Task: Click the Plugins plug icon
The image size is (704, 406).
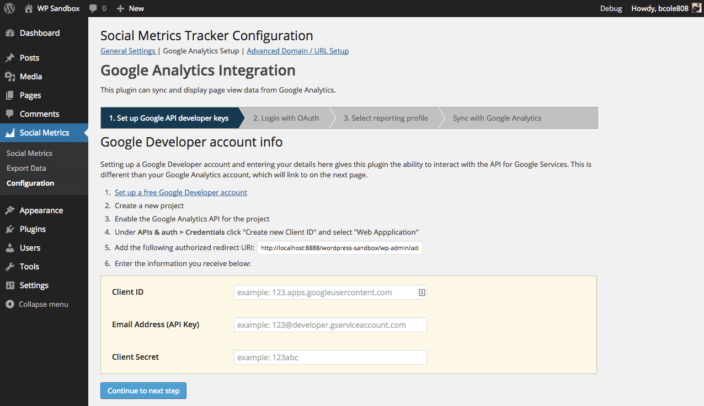Action: (x=10, y=229)
